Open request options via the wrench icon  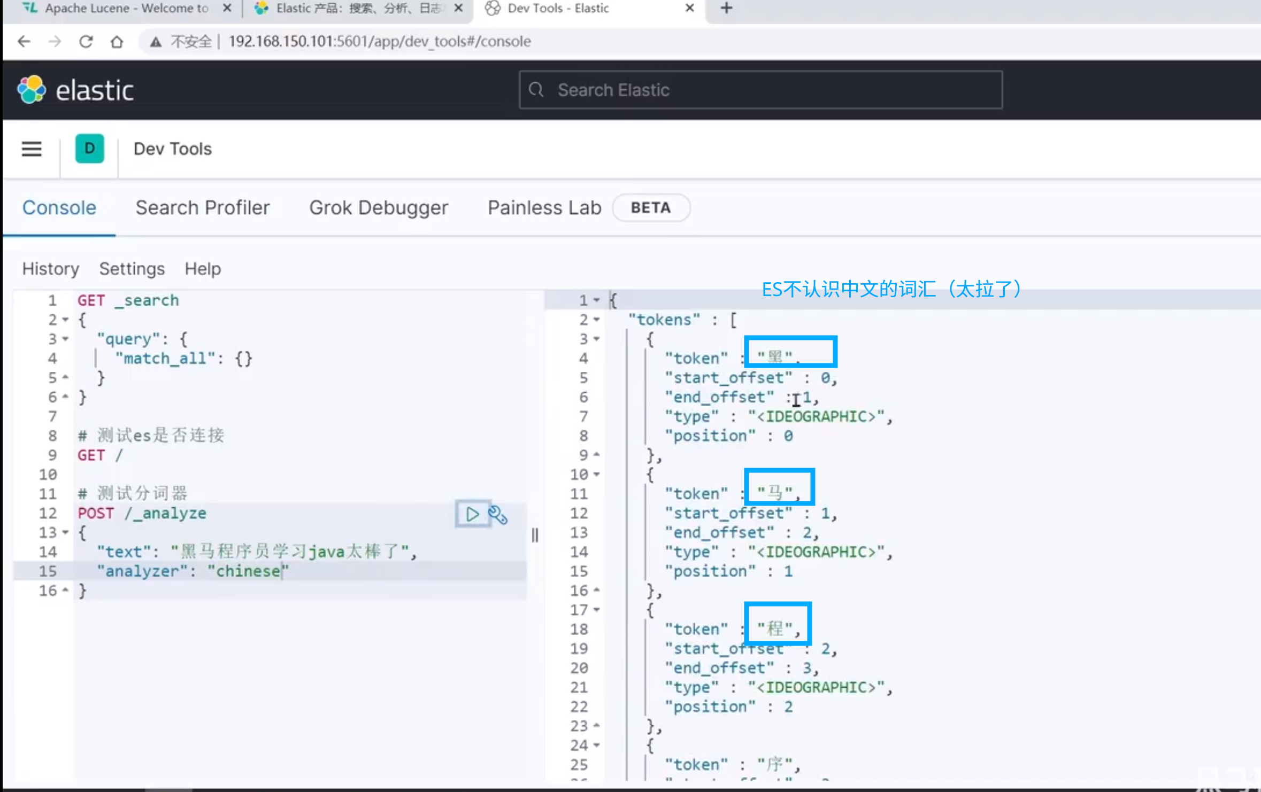pyautogui.click(x=498, y=514)
